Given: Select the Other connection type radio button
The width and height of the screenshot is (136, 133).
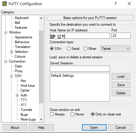Looking at the screenshot, I should click(85, 49).
